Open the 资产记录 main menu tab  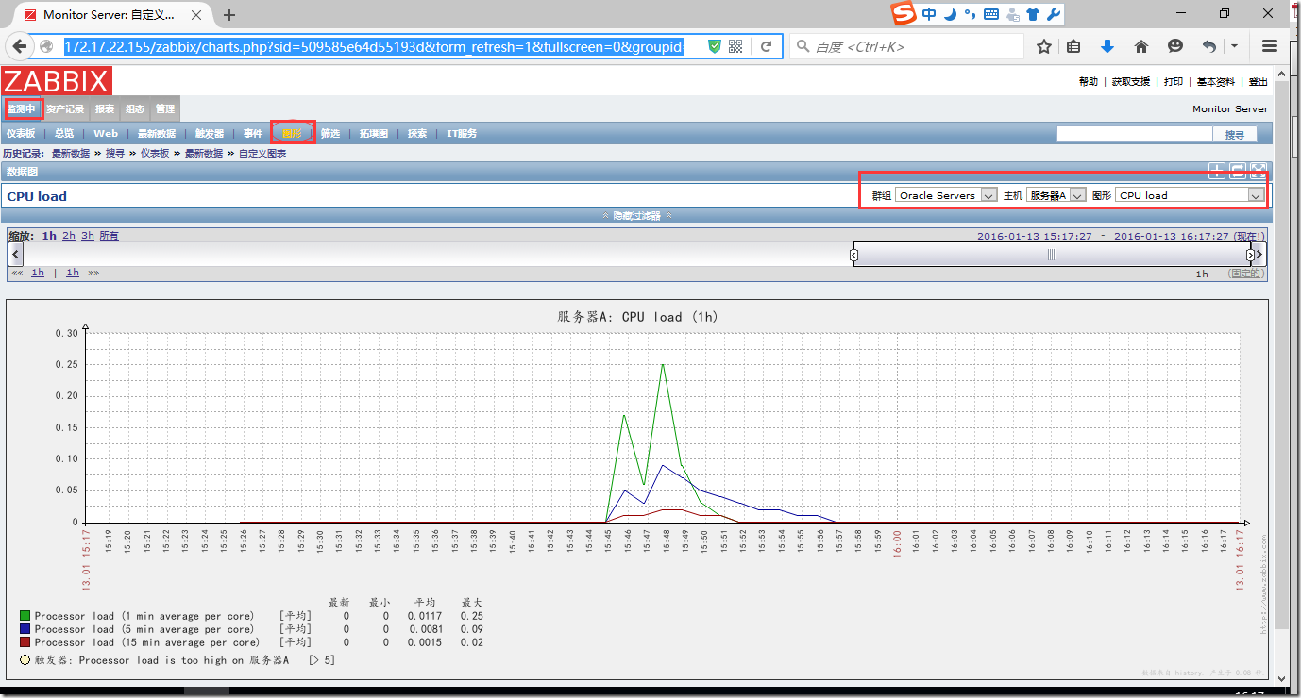65,108
